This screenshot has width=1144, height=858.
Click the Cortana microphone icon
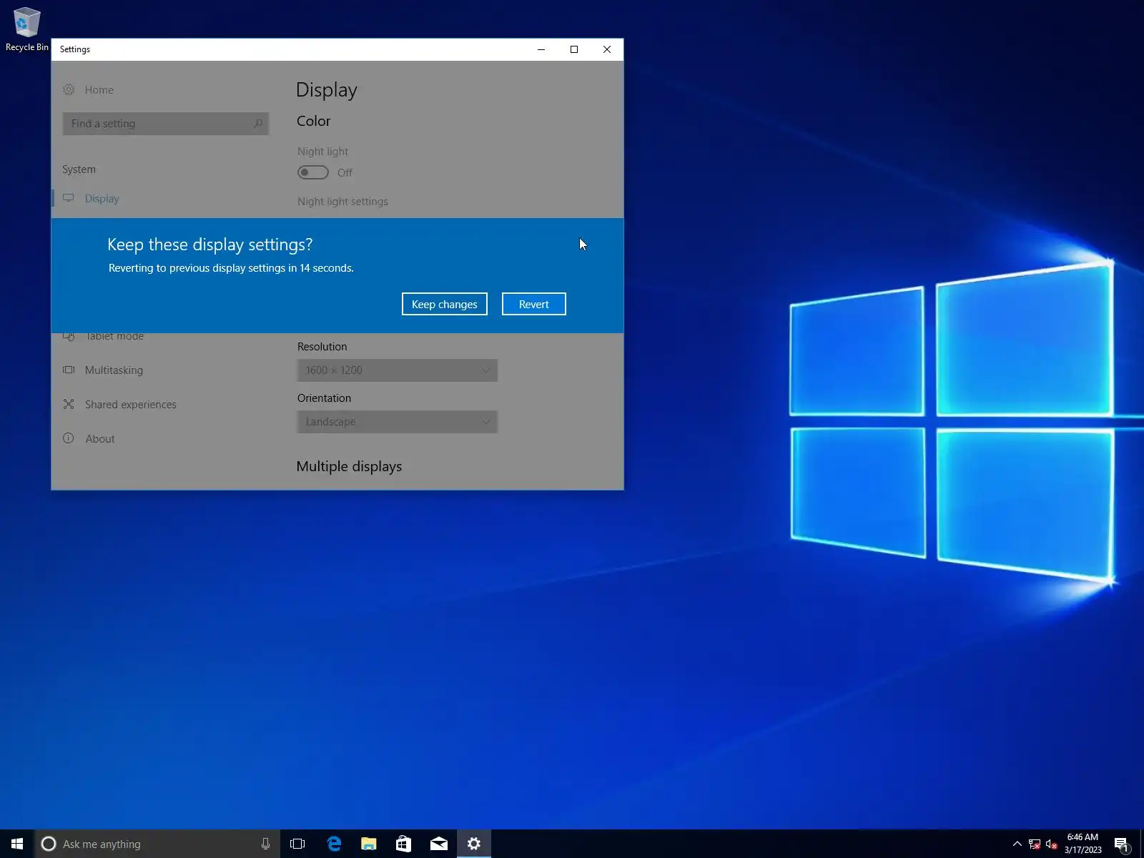click(x=265, y=844)
